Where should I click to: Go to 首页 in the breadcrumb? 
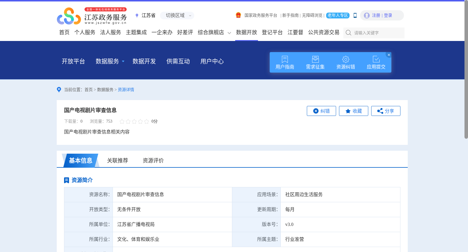pyautogui.click(x=89, y=90)
